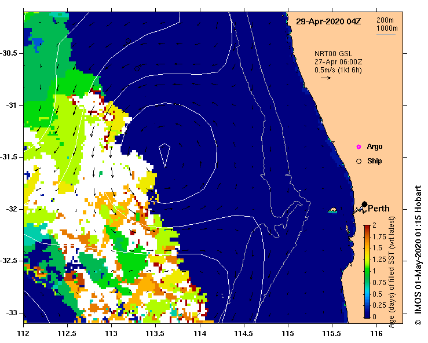Click latitude axis label -31.5

pyautogui.click(x=9, y=157)
